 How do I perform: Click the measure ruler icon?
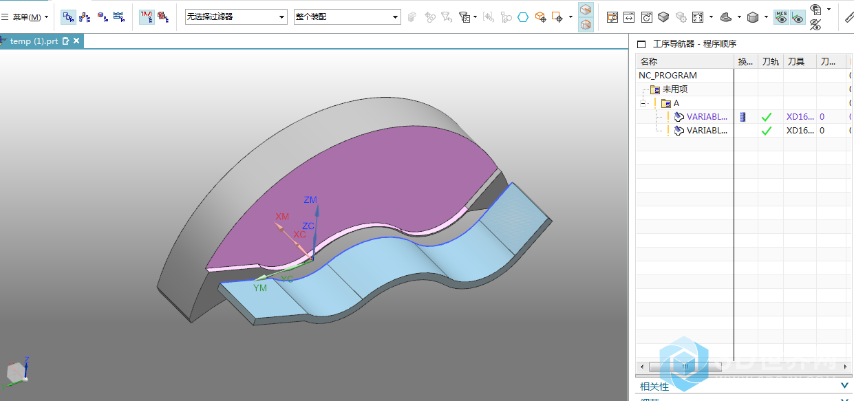(x=849, y=17)
